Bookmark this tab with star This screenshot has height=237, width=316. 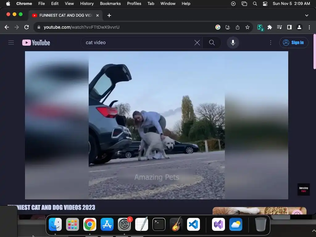point(247,27)
